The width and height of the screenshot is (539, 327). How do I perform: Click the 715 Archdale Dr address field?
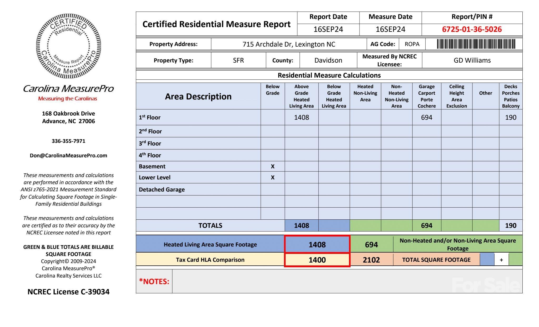click(289, 44)
